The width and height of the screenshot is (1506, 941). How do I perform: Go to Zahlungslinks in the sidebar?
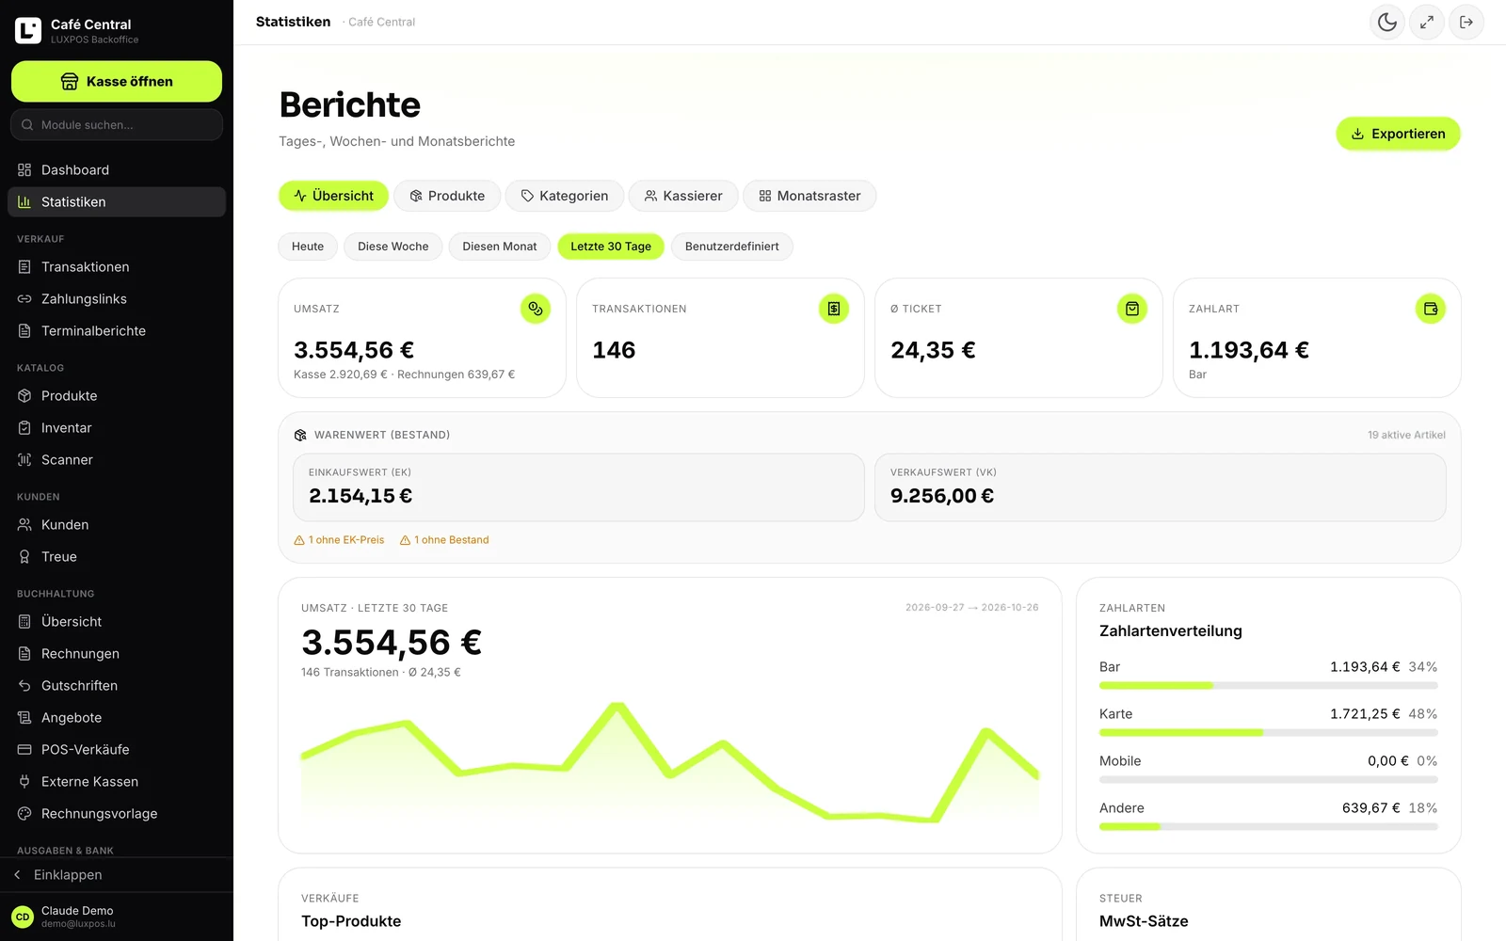tap(117, 299)
